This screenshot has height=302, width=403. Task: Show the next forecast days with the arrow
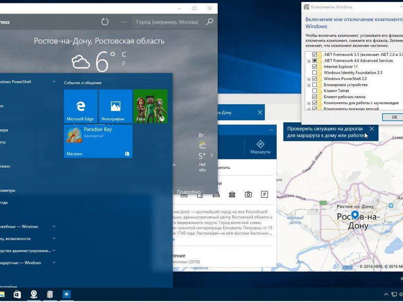212,155
